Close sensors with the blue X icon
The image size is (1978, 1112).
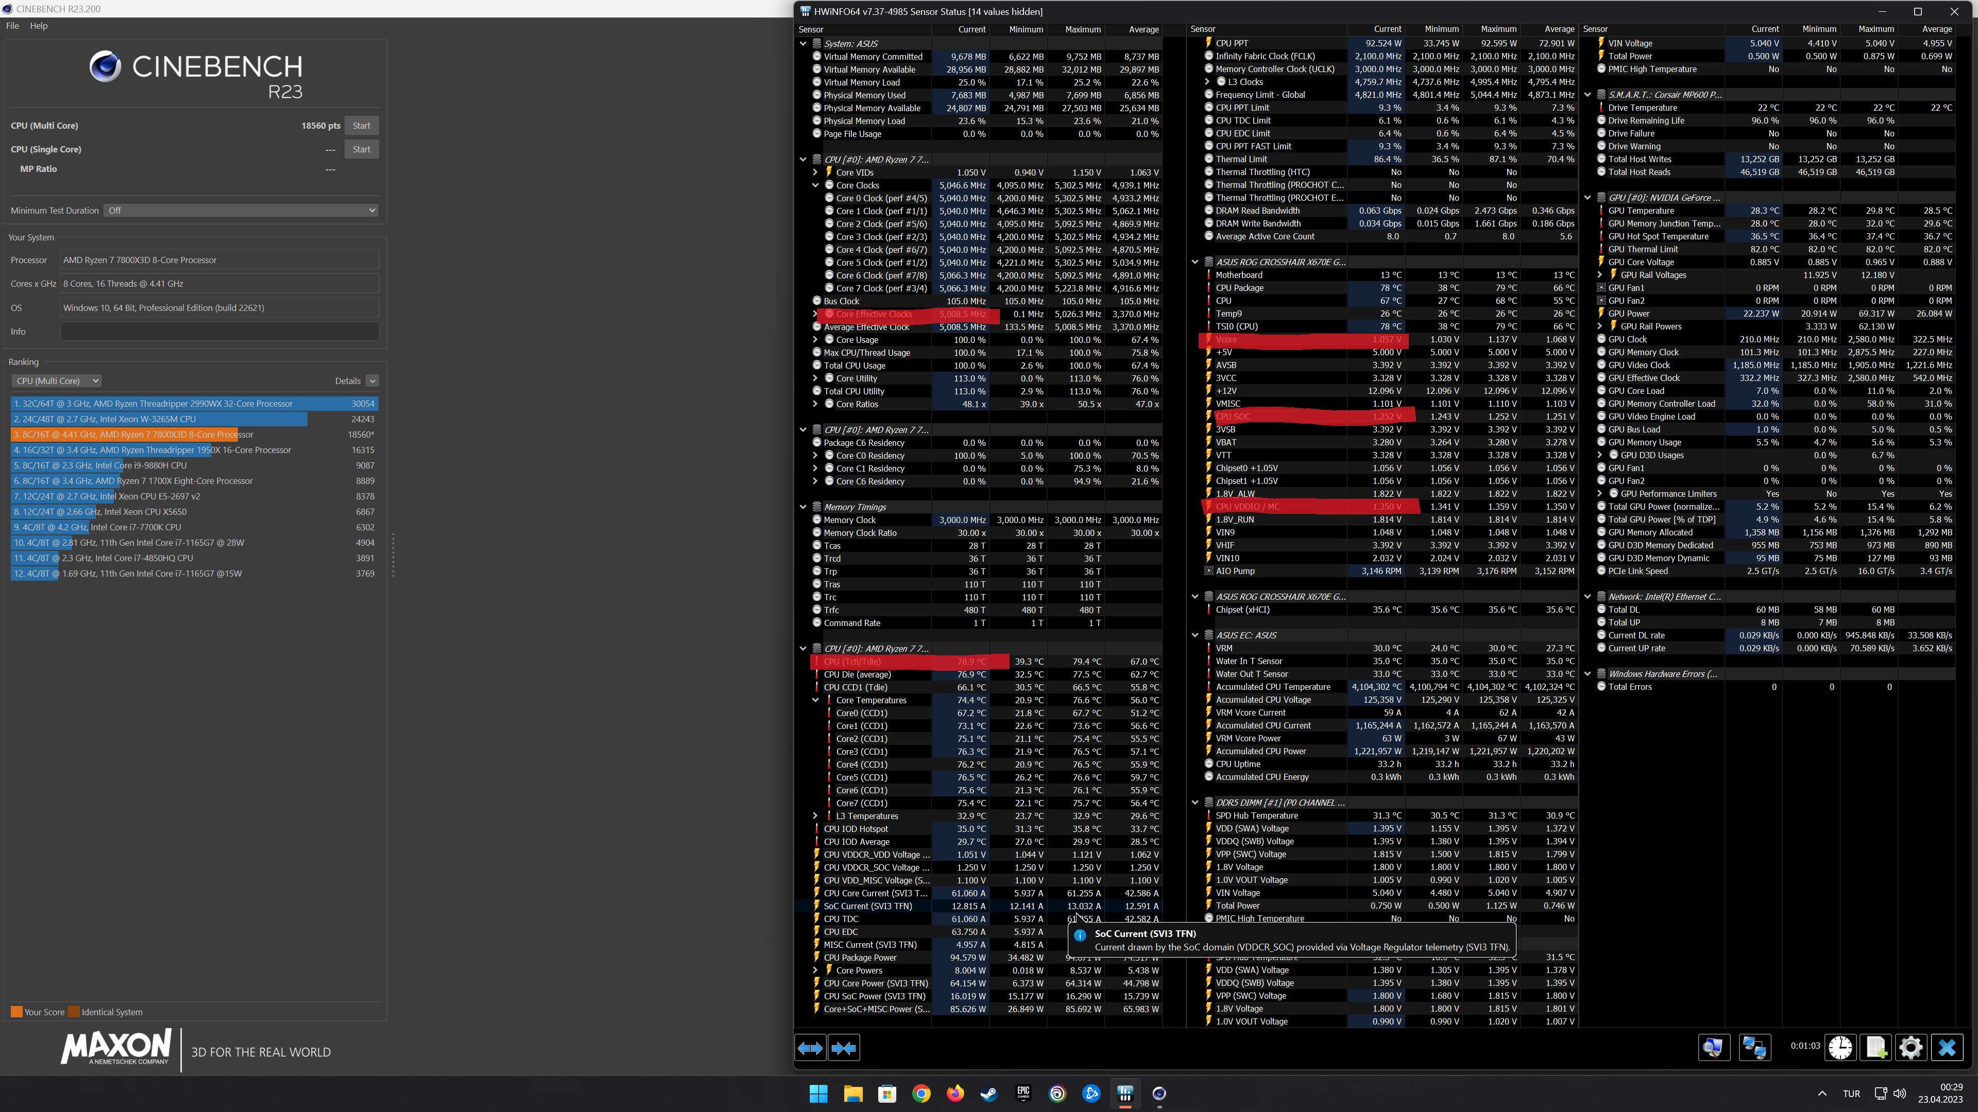(1947, 1048)
